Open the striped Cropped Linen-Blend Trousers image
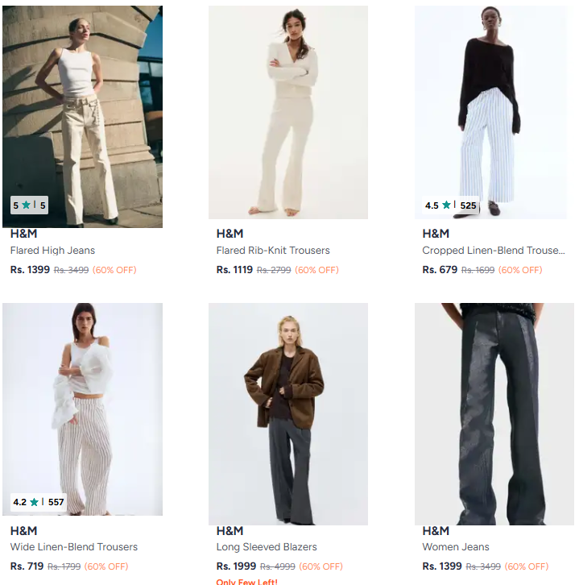The height and width of the screenshot is (585, 579). pyautogui.click(x=490, y=112)
